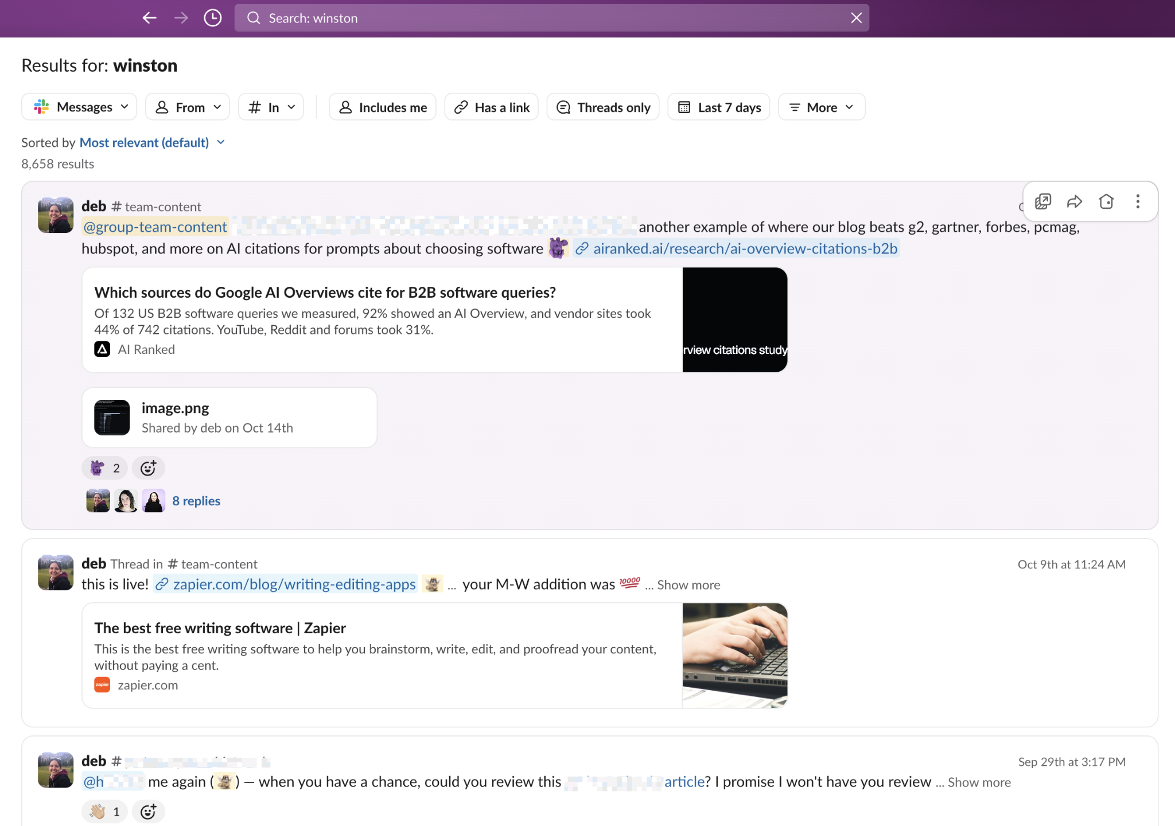Go forward with the right arrow
Image resolution: width=1175 pixels, height=826 pixels.
(181, 18)
